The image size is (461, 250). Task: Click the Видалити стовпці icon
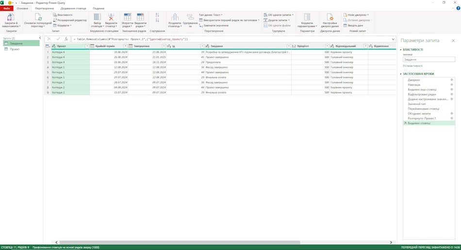point(111,17)
